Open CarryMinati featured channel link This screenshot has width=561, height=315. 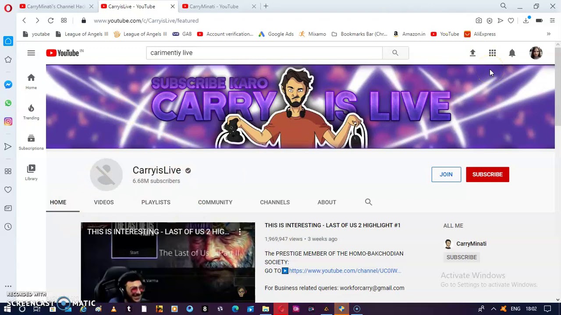(x=471, y=244)
